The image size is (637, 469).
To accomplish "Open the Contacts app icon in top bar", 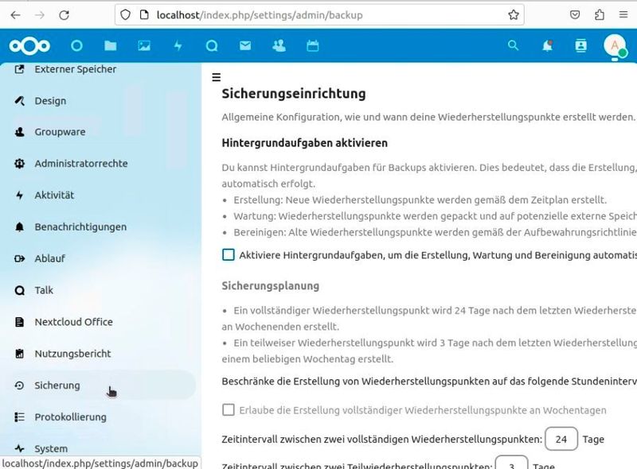I will (279, 46).
